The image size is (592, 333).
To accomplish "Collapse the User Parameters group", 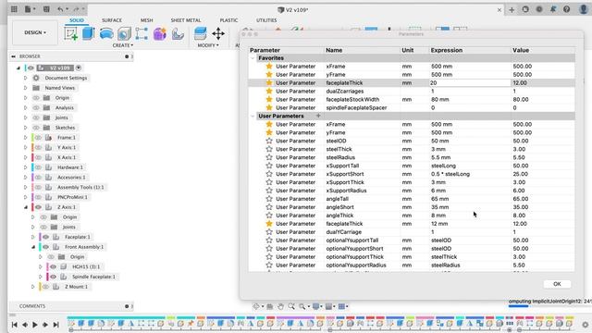I will point(253,116).
